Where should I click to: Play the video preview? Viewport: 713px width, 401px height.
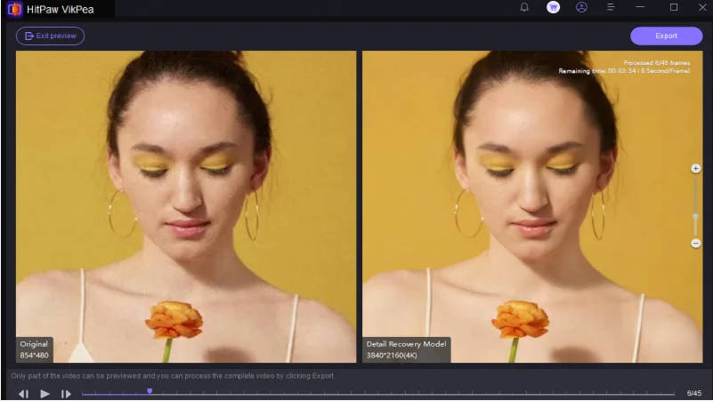45,393
